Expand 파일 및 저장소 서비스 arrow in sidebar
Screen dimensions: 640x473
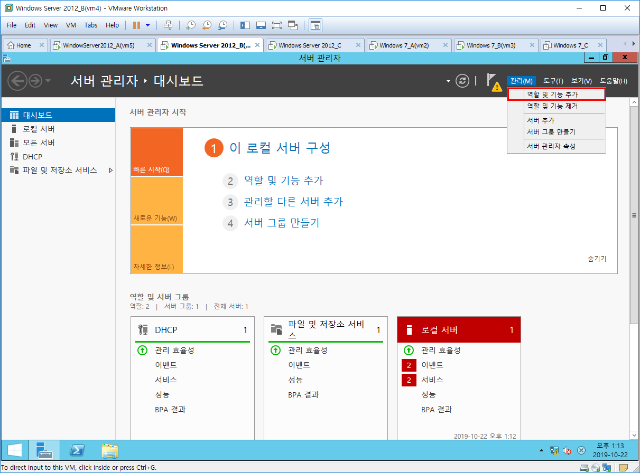pyautogui.click(x=111, y=170)
